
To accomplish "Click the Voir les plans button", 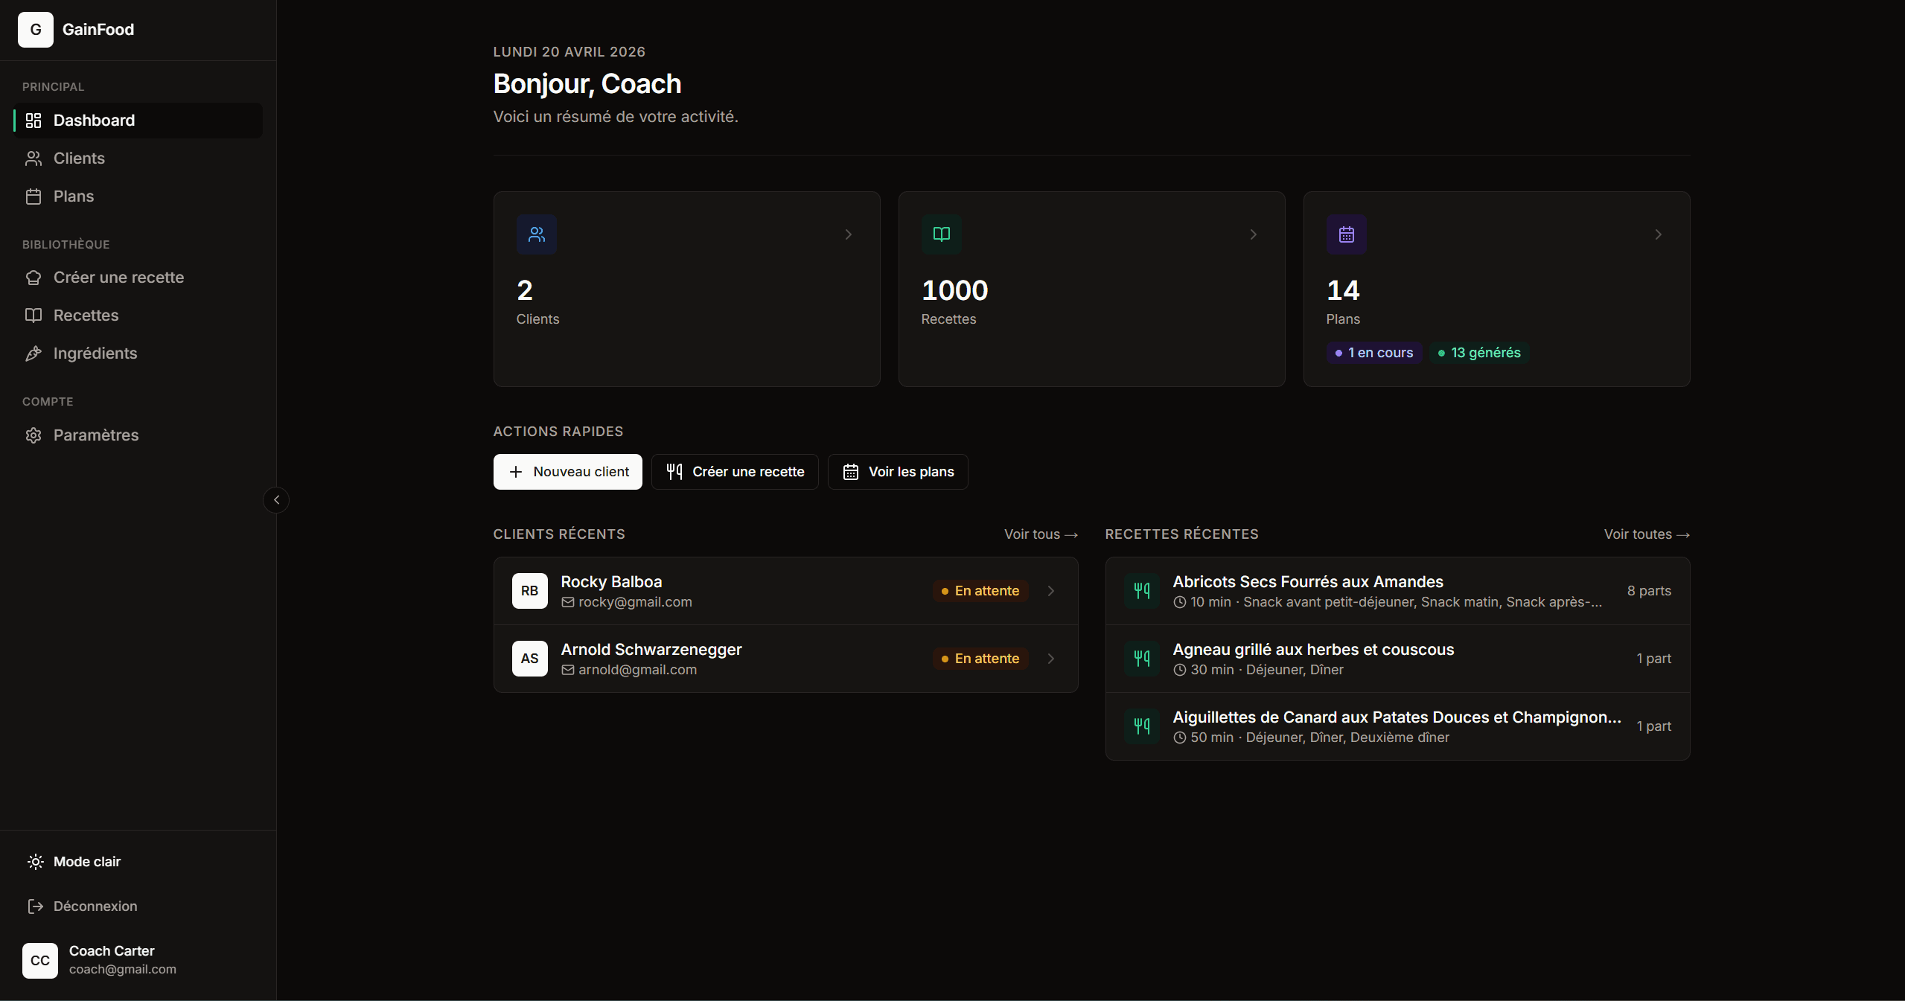I will (898, 472).
